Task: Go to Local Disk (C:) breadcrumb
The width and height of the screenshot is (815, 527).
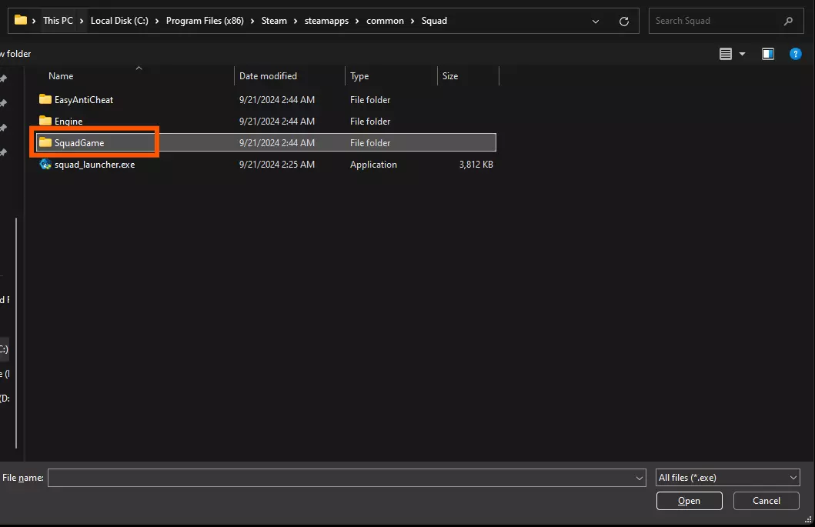Action: [119, 21]
